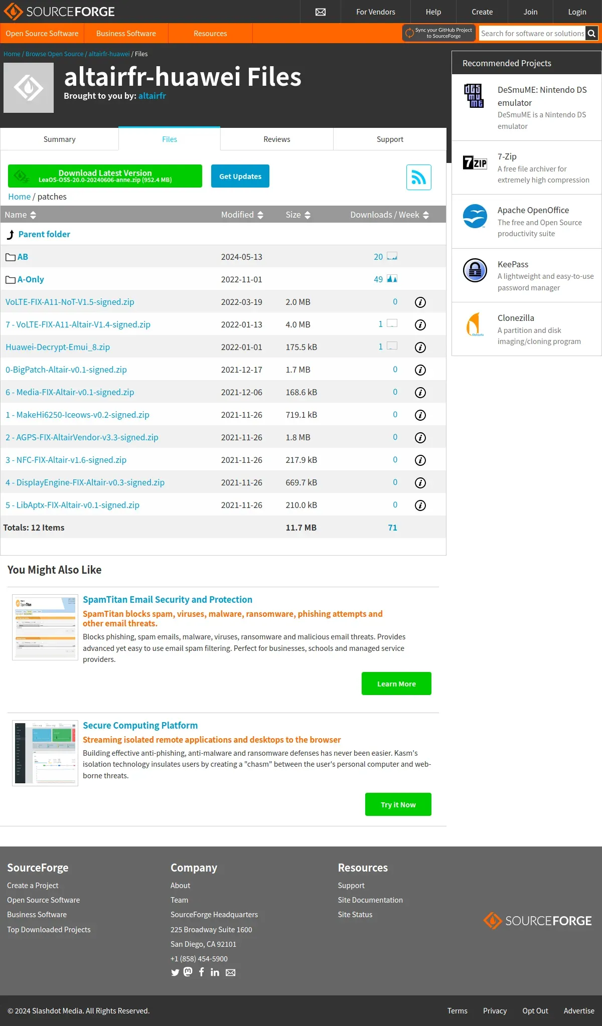
Task: Click Learn More for SpamTitan
Action: (x=396, y=683)
